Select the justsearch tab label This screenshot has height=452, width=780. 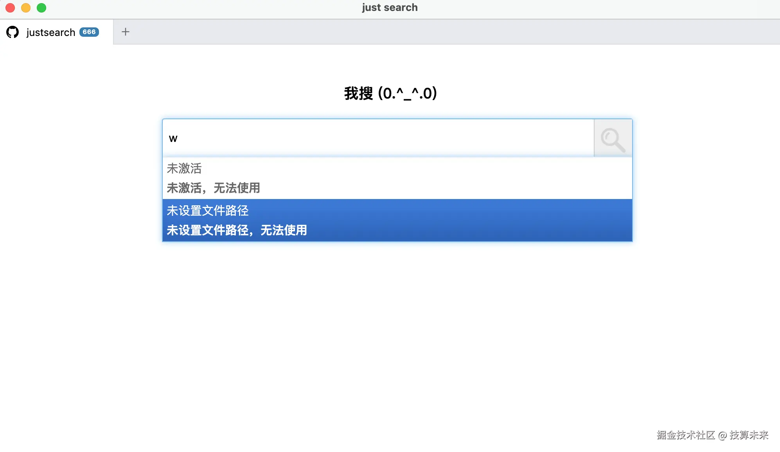(51, 32)
